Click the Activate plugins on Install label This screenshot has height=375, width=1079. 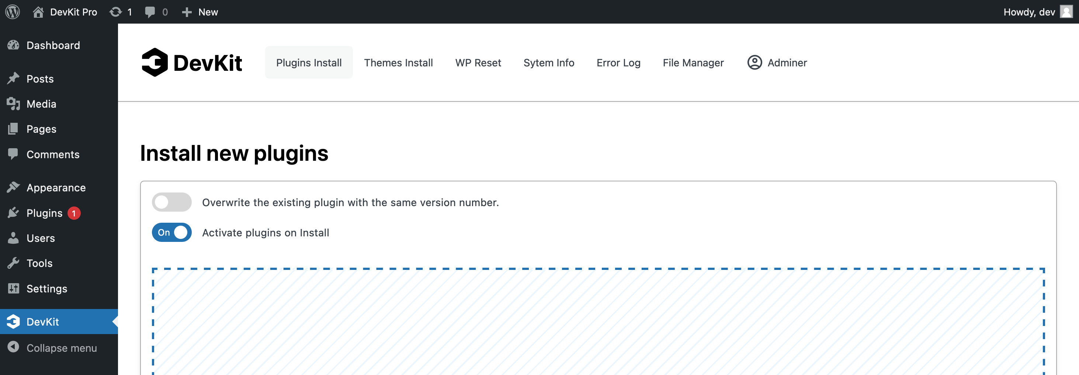pyautogui.click(x=266, y=232)
